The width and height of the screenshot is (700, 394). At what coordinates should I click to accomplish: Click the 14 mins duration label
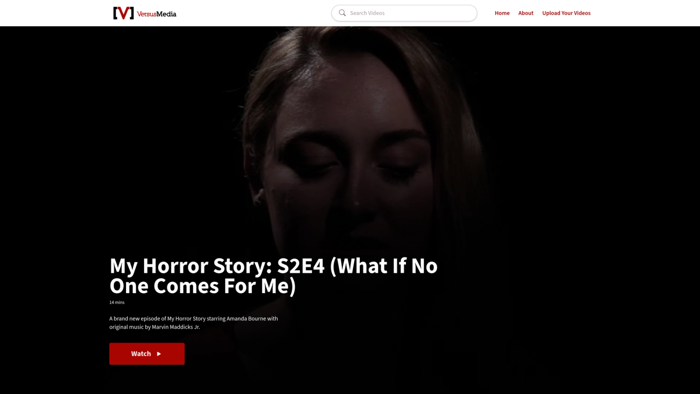(x=117, y=303)
